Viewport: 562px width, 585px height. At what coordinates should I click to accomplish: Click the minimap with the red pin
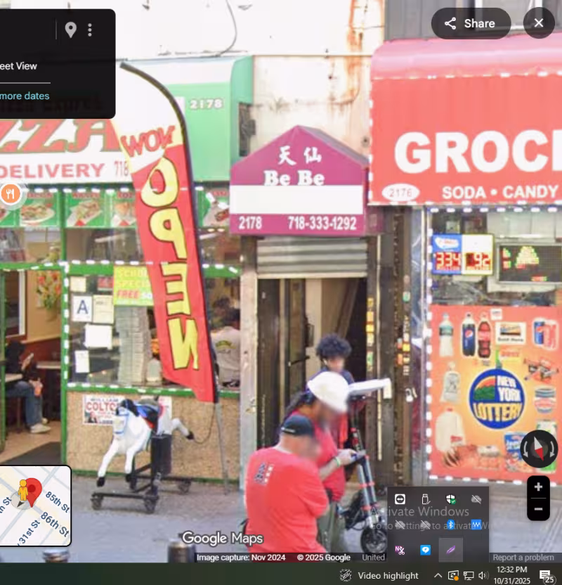(35, 506)
